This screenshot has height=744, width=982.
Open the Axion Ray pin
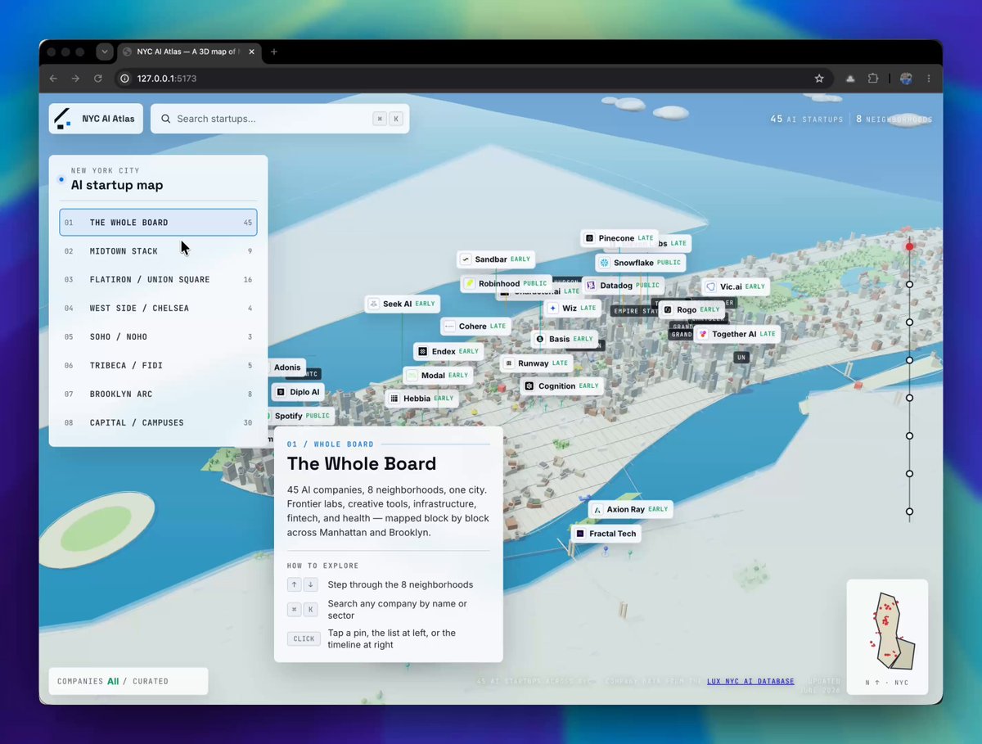[x=630, y=509]
